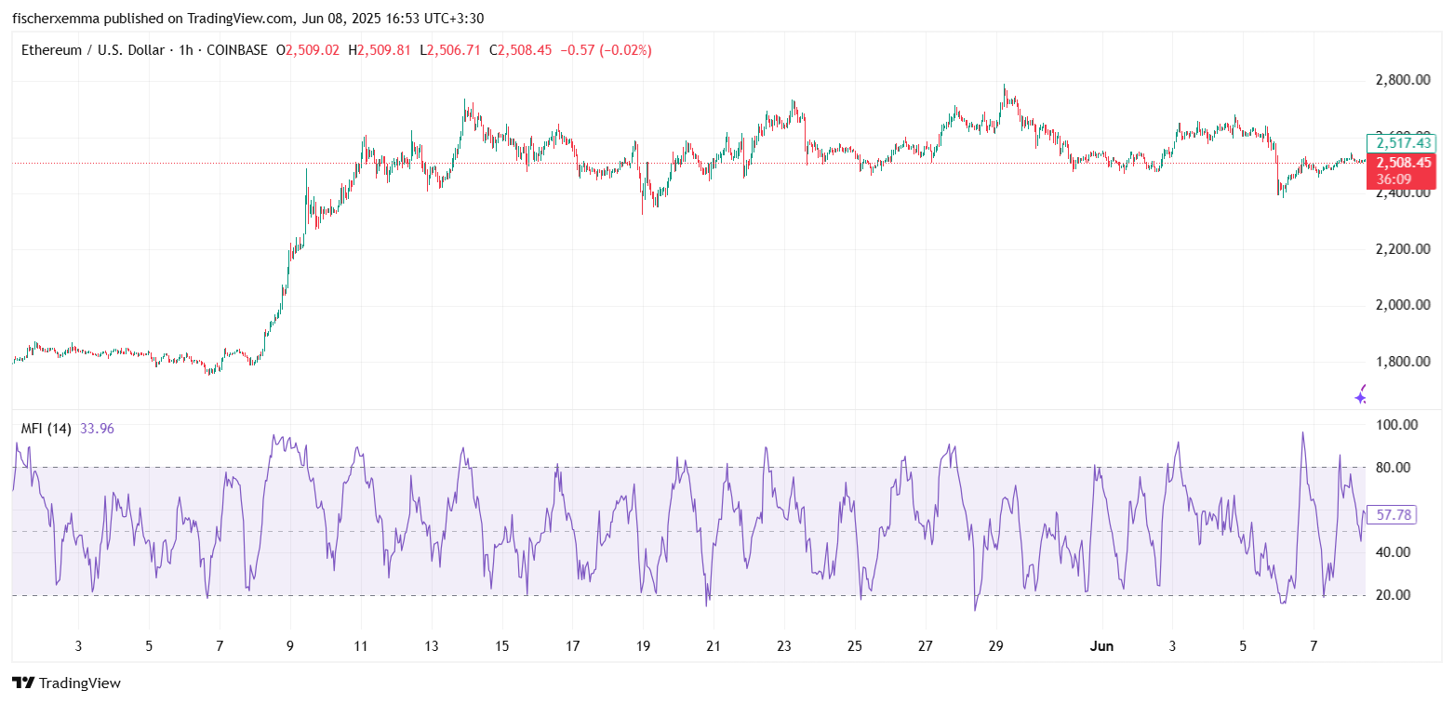The width and height of the screenshot is (1454, 703).
Task: Click the 80.00 MFI overbought scale level
Action: coord(1396,468)
